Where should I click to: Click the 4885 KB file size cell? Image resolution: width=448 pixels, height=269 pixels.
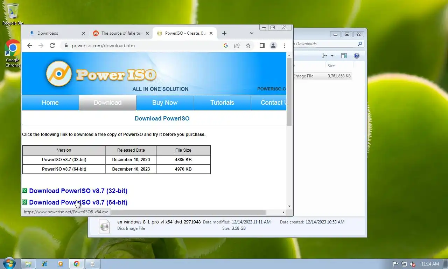point(183,160)
